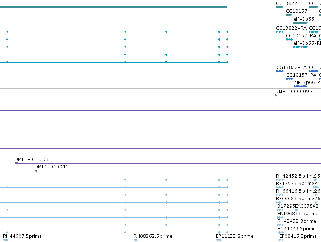This screenshot has width=321, height=242.
Task: Click the exon arrows under eIF-3p66-RB
Action: pos(301,47)
